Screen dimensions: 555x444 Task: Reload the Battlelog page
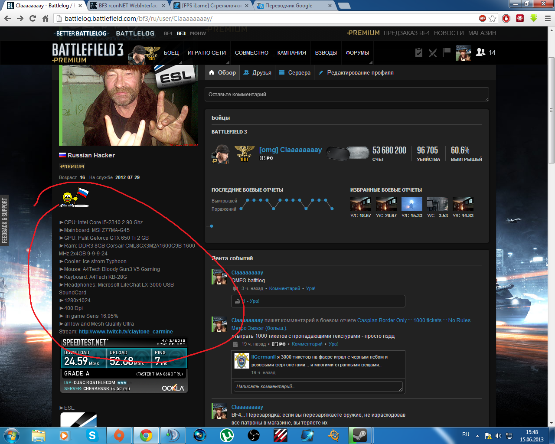pyautogui.click(x=33, y=19)
